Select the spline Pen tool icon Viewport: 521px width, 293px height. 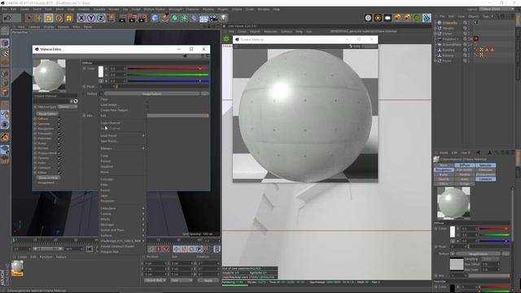[x=164, y=18]
